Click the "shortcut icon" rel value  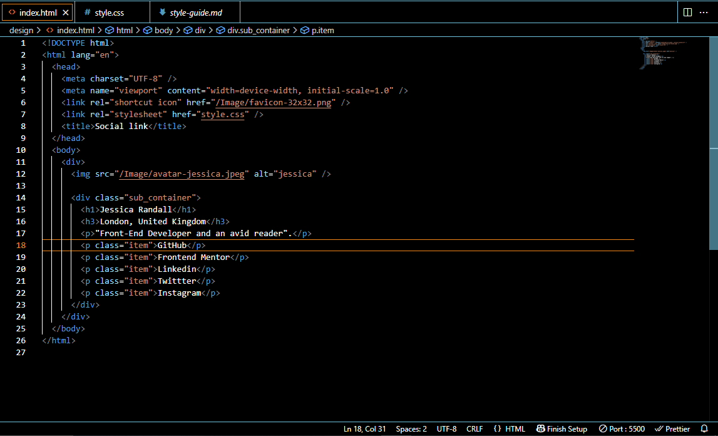(x=146, y=102)
